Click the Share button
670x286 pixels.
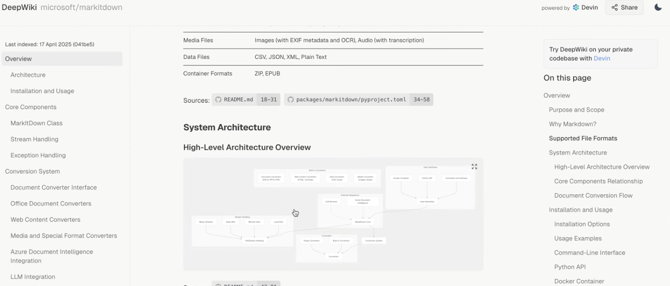pyautogui.click(x=624, y=8)
